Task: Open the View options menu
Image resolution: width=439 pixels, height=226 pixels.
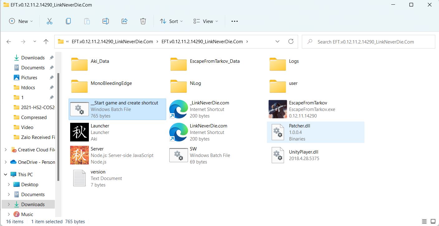Action: coord(205,21)
